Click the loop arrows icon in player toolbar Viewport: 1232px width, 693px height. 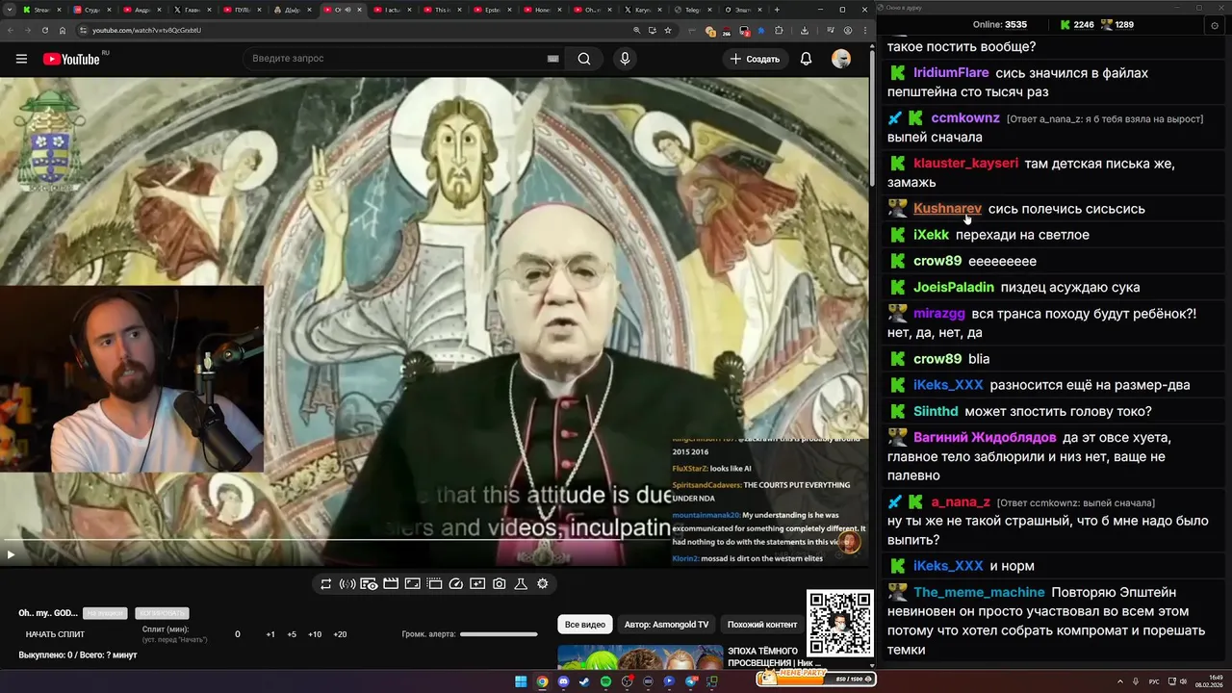326,583
